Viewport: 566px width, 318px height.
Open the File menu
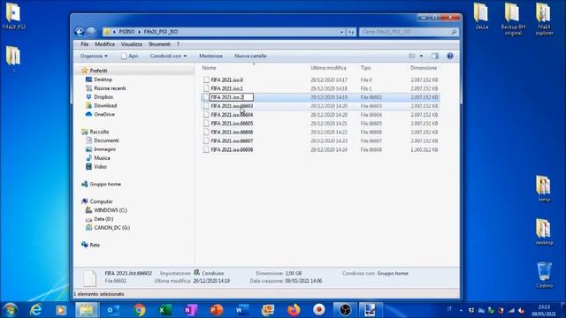pyautogui.click(x=85, y=44)
